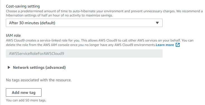The width and height of the screenshot is (205, 105).
Task: Click the grayed-out IAM role box's empty area
Action: [x=112, y=53]
